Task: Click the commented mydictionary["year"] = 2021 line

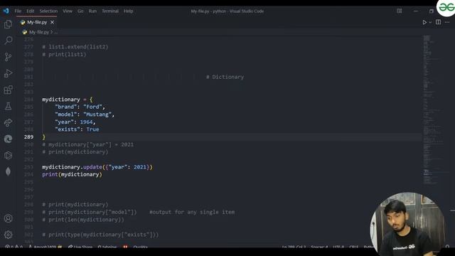Action: point(88,144)
